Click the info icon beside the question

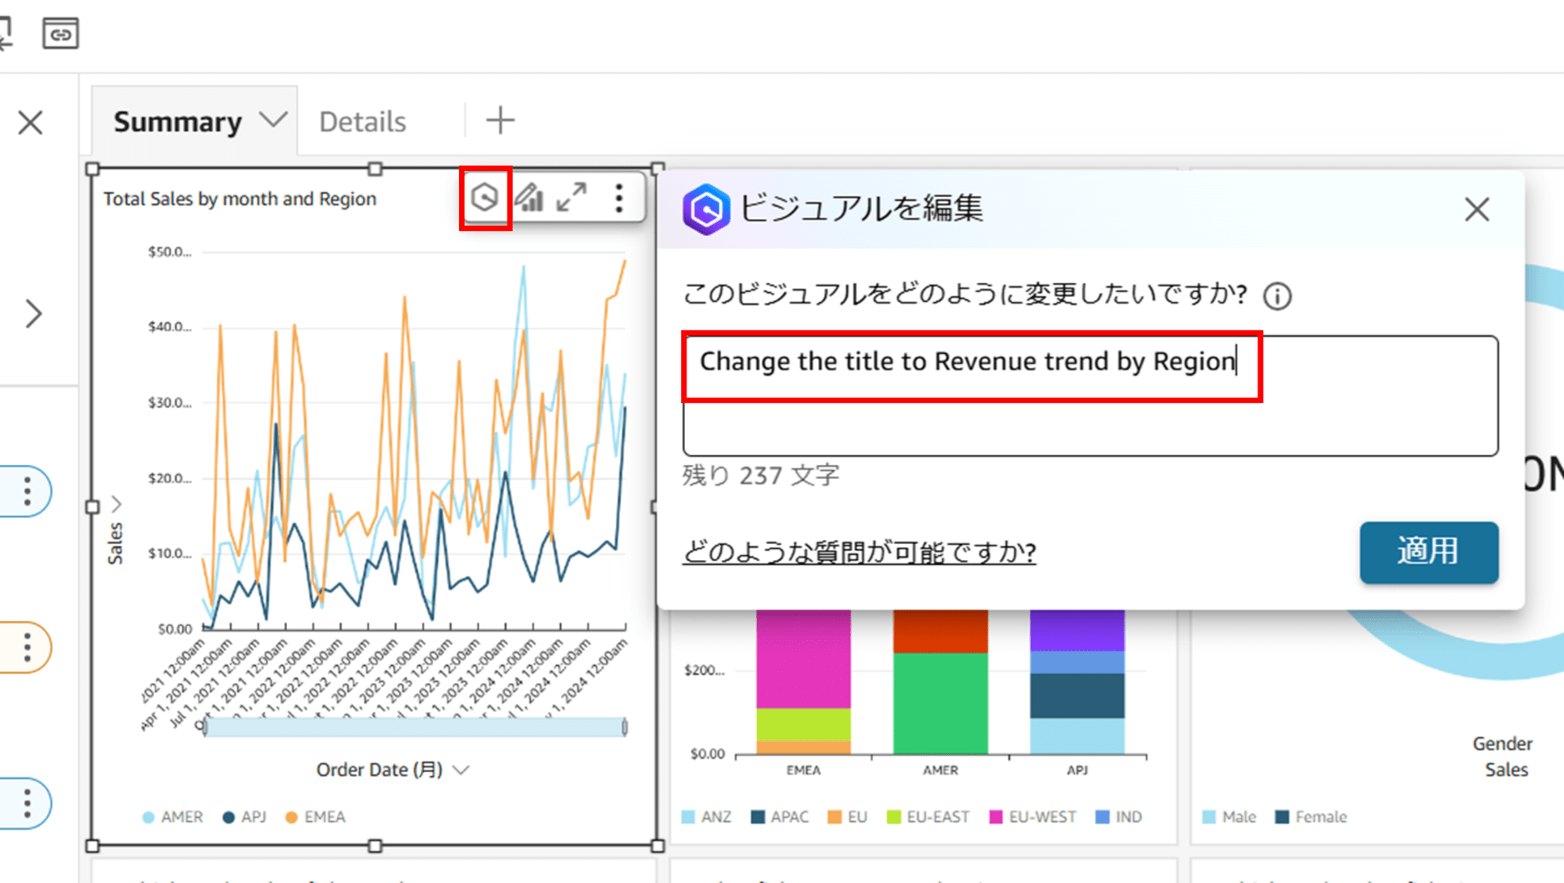click(1277, 296)
